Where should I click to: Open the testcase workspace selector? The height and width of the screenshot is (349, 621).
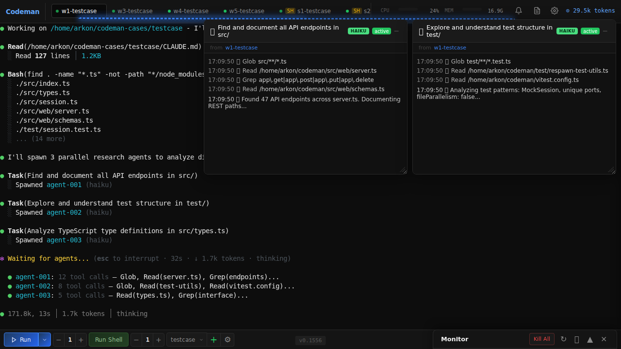point(186,339)
